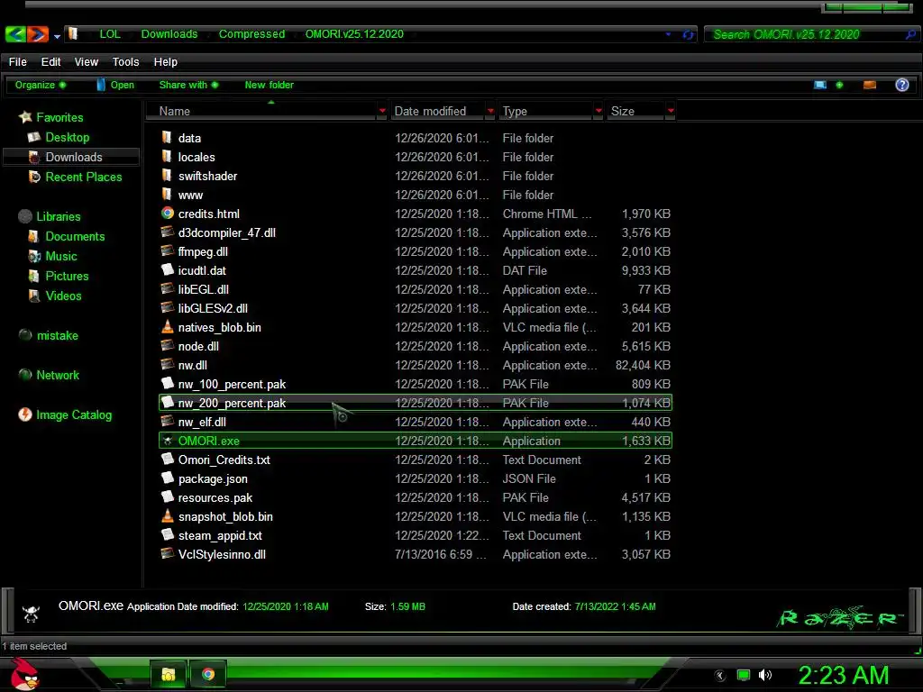The width and height of the screenshot is (923, 692).
Task: Click the VLC cone icon of snapshot_blob.bin
Action: pyautogui.click(x=168, y=516)
